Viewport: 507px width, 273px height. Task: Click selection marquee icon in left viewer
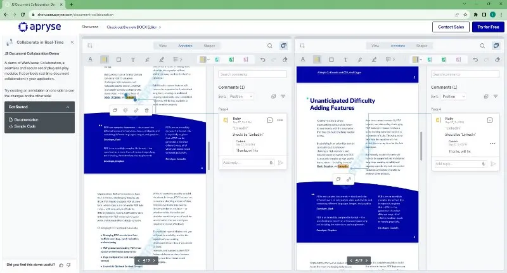click(90, 46)
